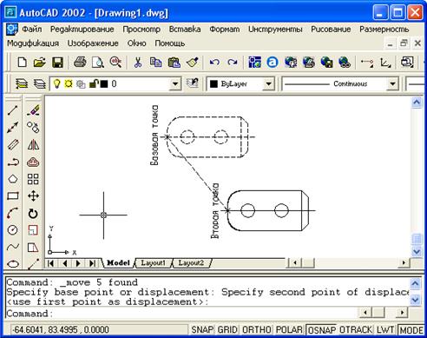The width and height of the screenshot is (427, 338).
Task: Open a file using the Open folder icon
Action: (40, 63)
